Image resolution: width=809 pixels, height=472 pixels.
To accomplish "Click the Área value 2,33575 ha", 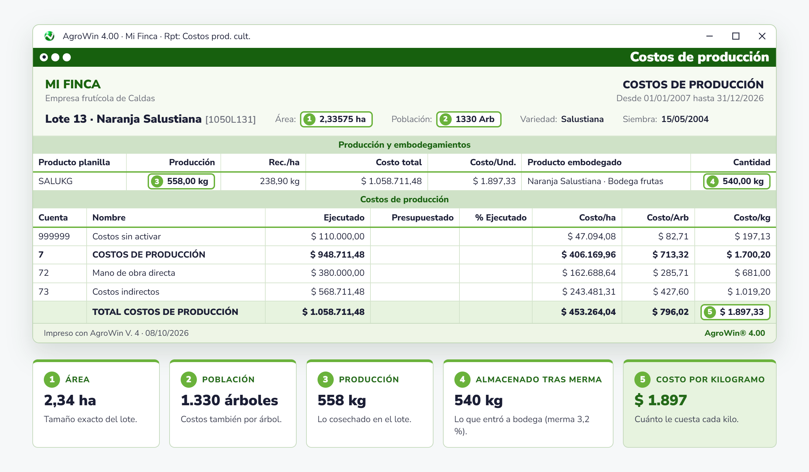I will click(336, 119).
